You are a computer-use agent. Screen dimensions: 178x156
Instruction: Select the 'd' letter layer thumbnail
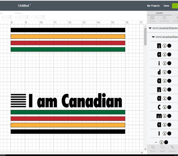pyautogui.click(x=159, y=72)
